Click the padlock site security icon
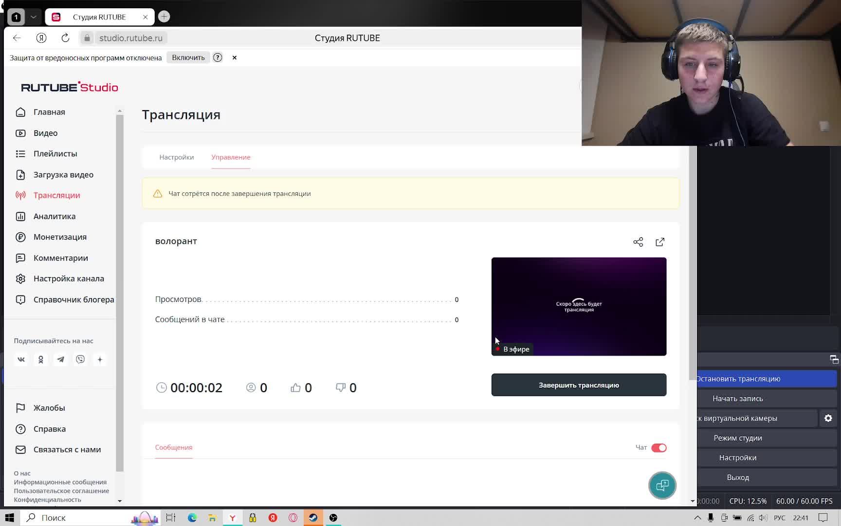Screen dimensions: 841x526 click(87, 38)
